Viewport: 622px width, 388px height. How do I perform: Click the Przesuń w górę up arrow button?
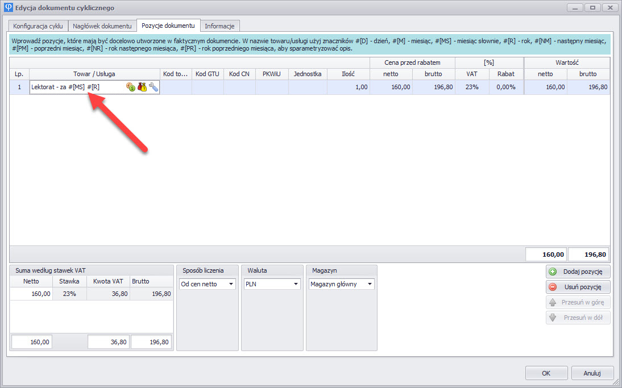(x=578, y=303)
